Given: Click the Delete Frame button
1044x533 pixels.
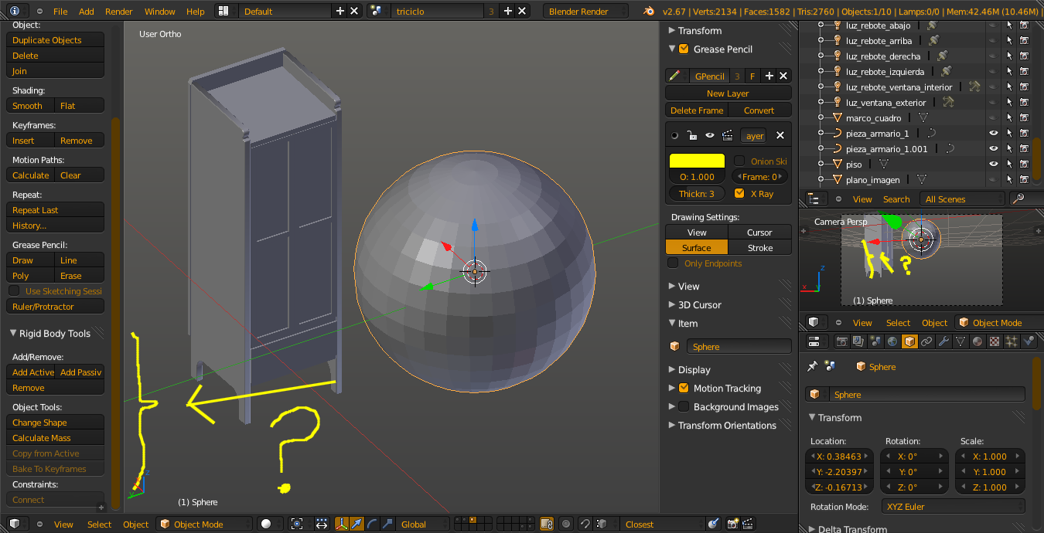Looking at the screenshot, I should pos(697,110).
